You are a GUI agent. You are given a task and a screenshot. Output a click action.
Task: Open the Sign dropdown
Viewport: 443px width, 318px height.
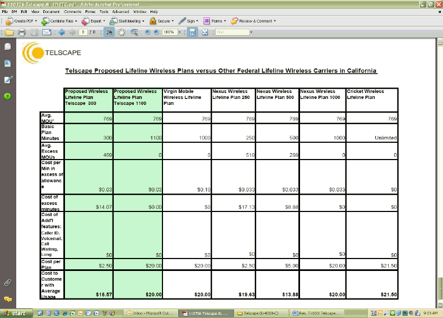coord(188,21)
